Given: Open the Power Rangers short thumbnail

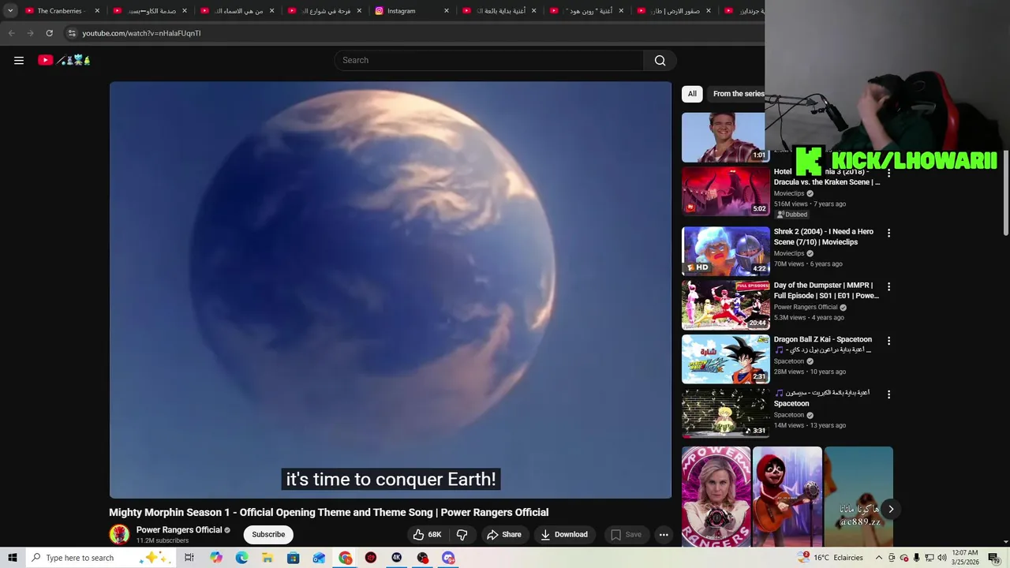Looking at the screenshot, I should coord(716,497).
